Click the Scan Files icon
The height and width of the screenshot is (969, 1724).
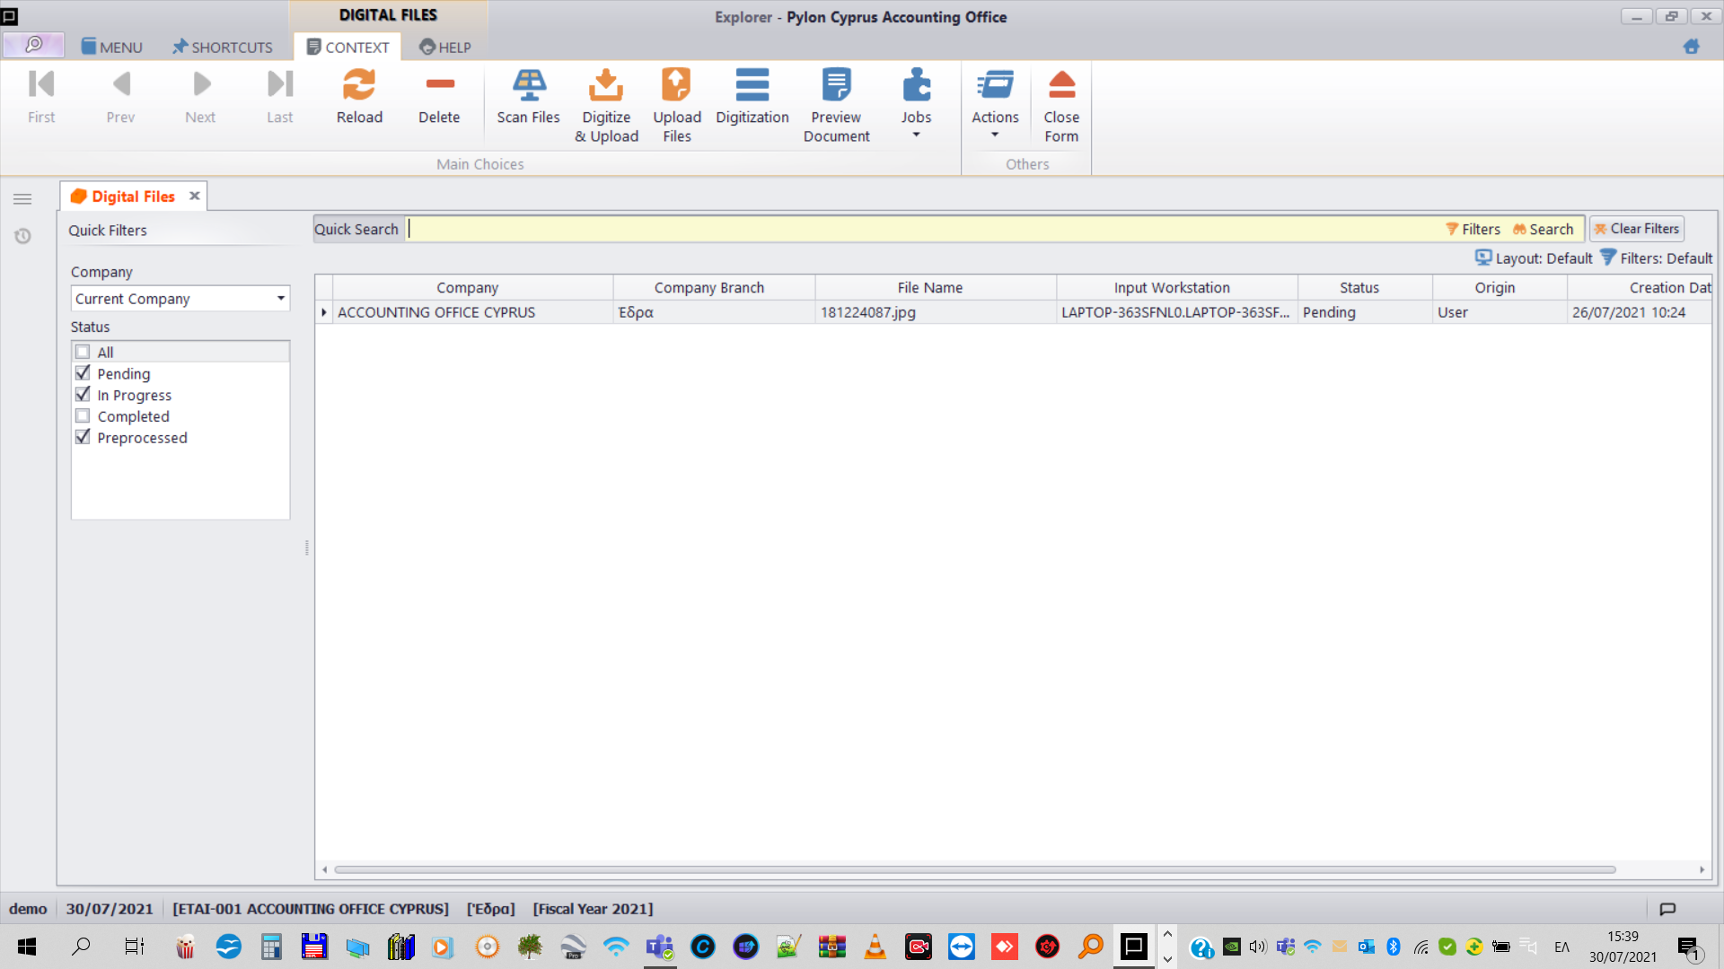coord(528,85)
